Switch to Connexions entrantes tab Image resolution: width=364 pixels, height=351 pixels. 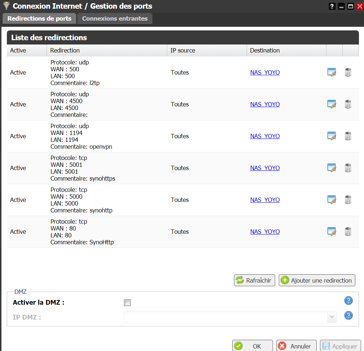click(115, 18)
